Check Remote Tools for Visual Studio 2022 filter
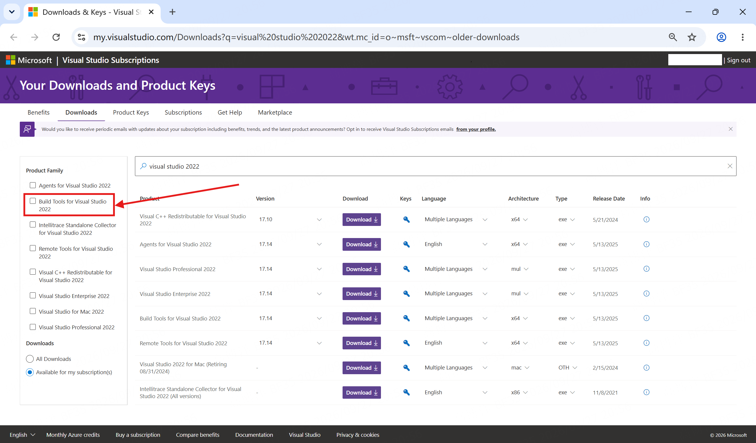 tap(33, 248)
